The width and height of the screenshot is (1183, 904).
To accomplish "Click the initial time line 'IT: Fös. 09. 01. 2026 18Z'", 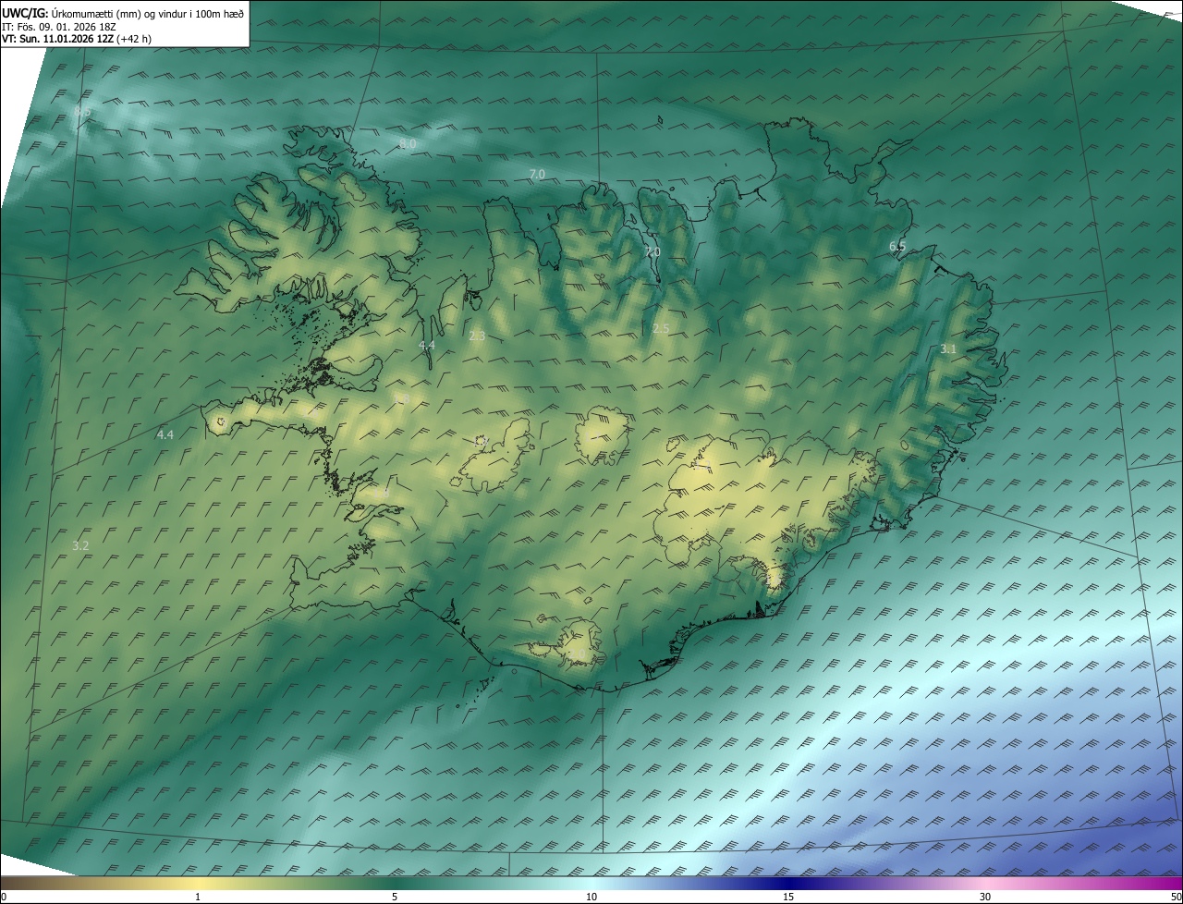I will click(59, 27).
